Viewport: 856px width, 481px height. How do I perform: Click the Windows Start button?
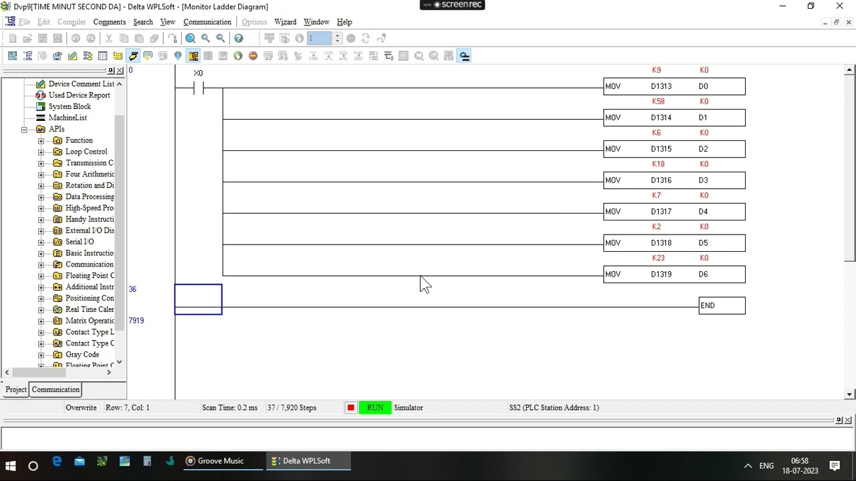coord(11,466)
